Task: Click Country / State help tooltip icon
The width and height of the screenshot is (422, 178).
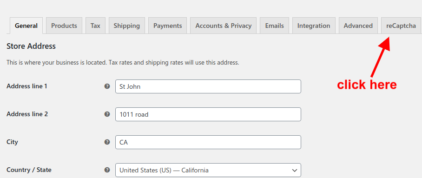Action: pos(107,170)
